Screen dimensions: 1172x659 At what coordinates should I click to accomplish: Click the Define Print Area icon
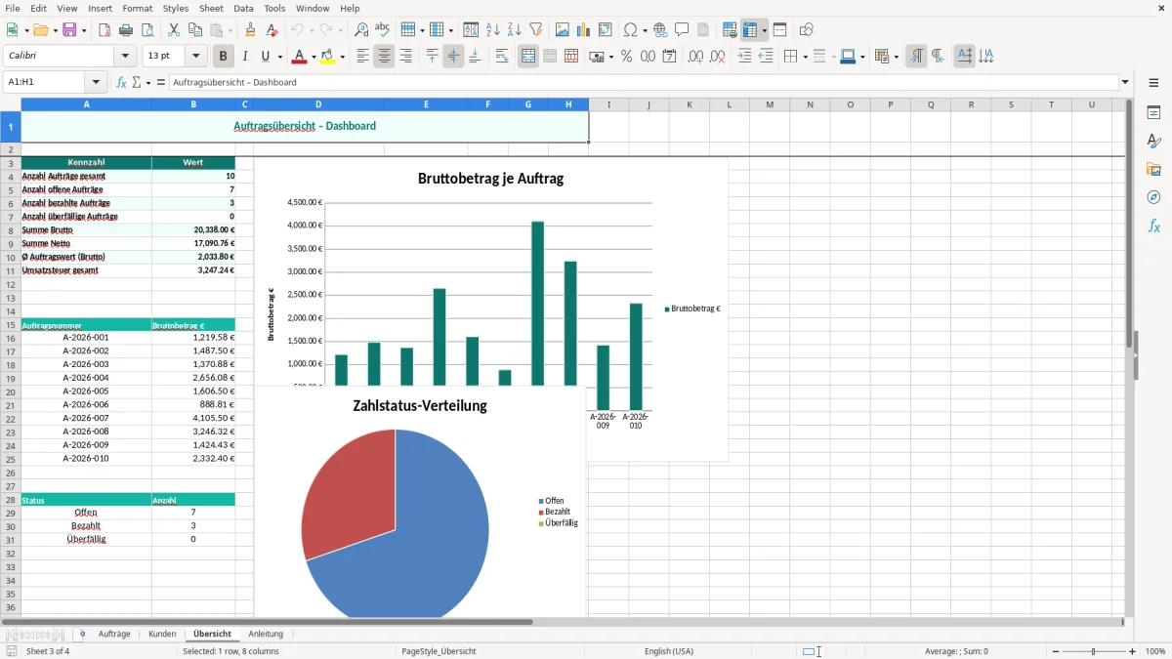[x=730, y=30]
